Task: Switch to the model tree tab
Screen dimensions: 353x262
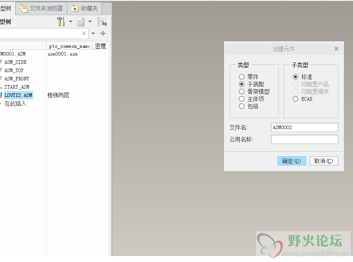Action: click(x=7, y=8)
